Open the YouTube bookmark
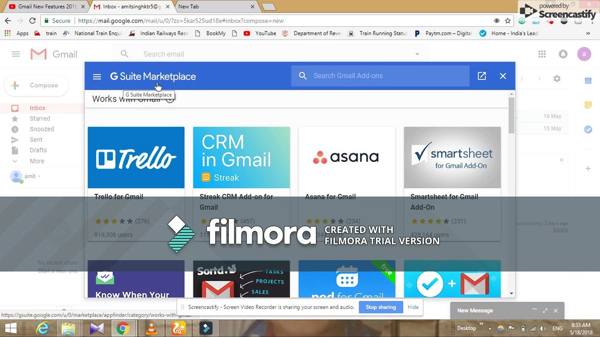The width and height of the screenshot is (600, 337). 260,33
